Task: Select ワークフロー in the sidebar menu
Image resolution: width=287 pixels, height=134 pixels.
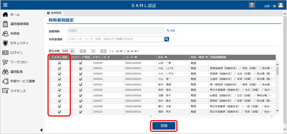Action: tap(19, 62)
